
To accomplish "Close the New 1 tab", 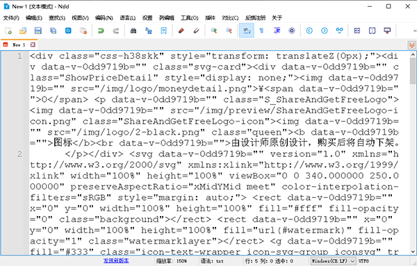I will (33, 44).
